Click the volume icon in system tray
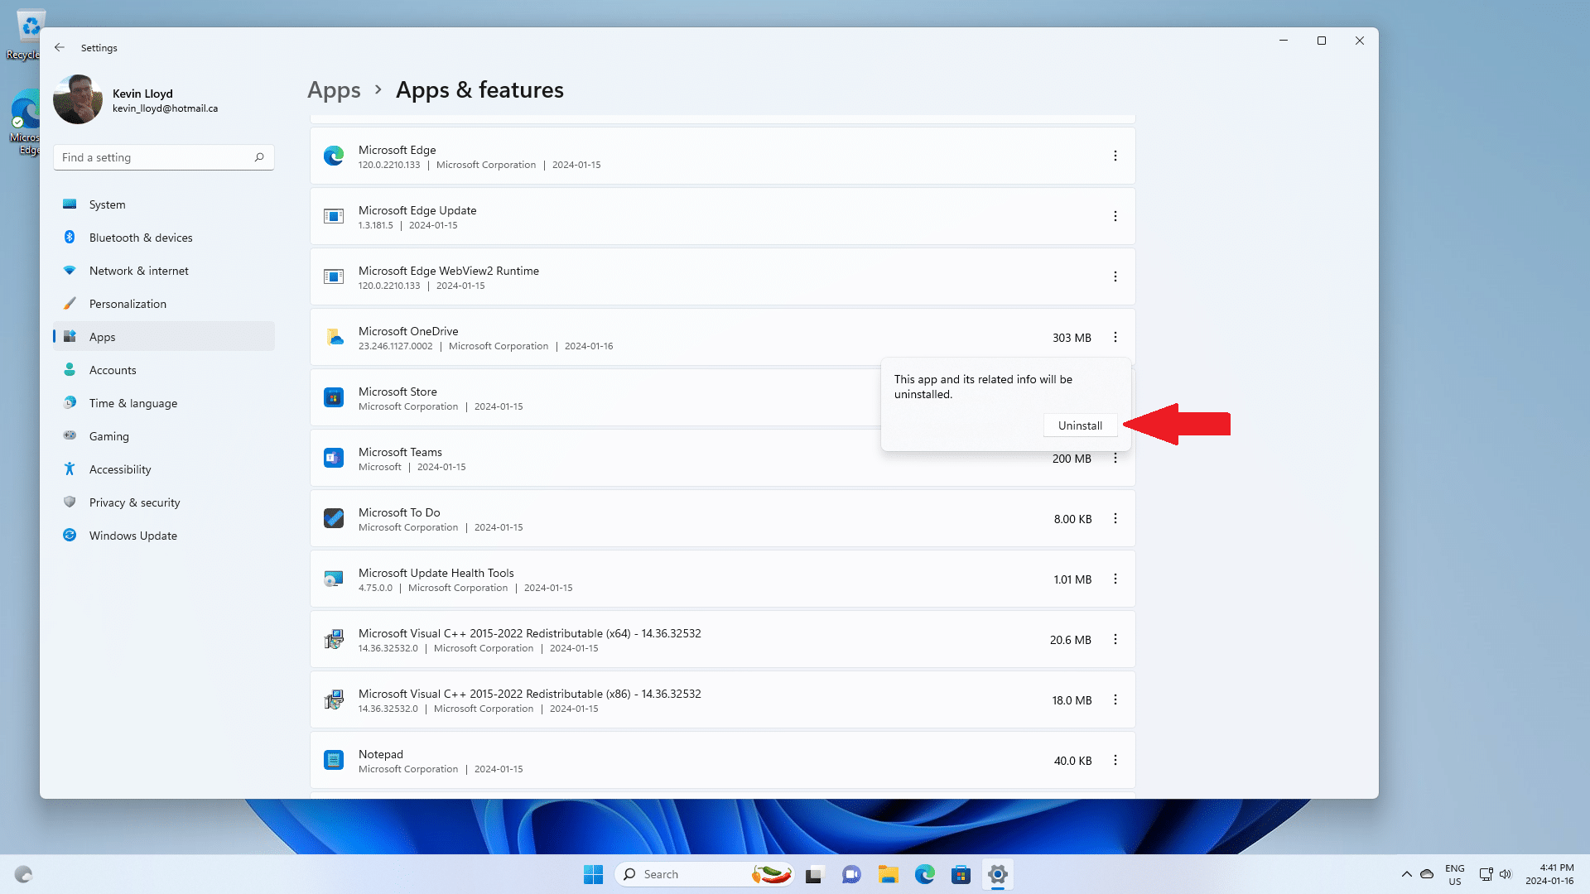Image resolution: width=1590 pixels, height=894 pixels. 1505,874
